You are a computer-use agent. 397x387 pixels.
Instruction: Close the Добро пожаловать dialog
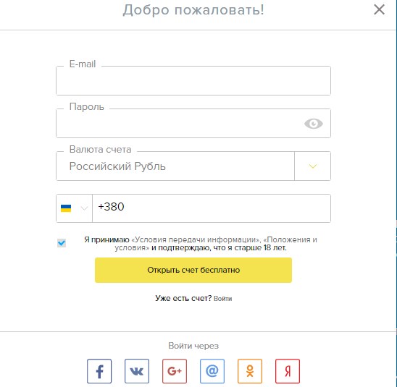(379, 10)
